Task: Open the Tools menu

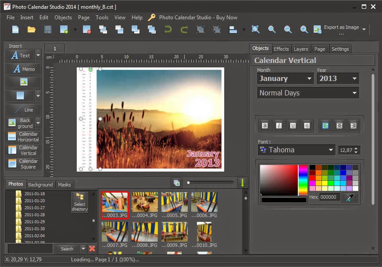Action: coord(102,18)
